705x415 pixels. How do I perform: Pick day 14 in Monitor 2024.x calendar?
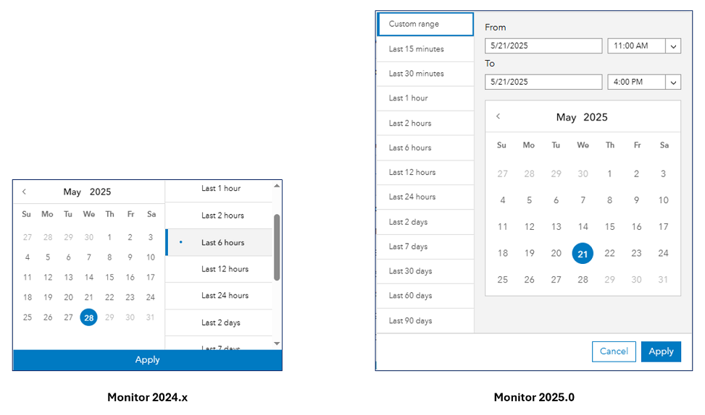click(x=89, y=277)
